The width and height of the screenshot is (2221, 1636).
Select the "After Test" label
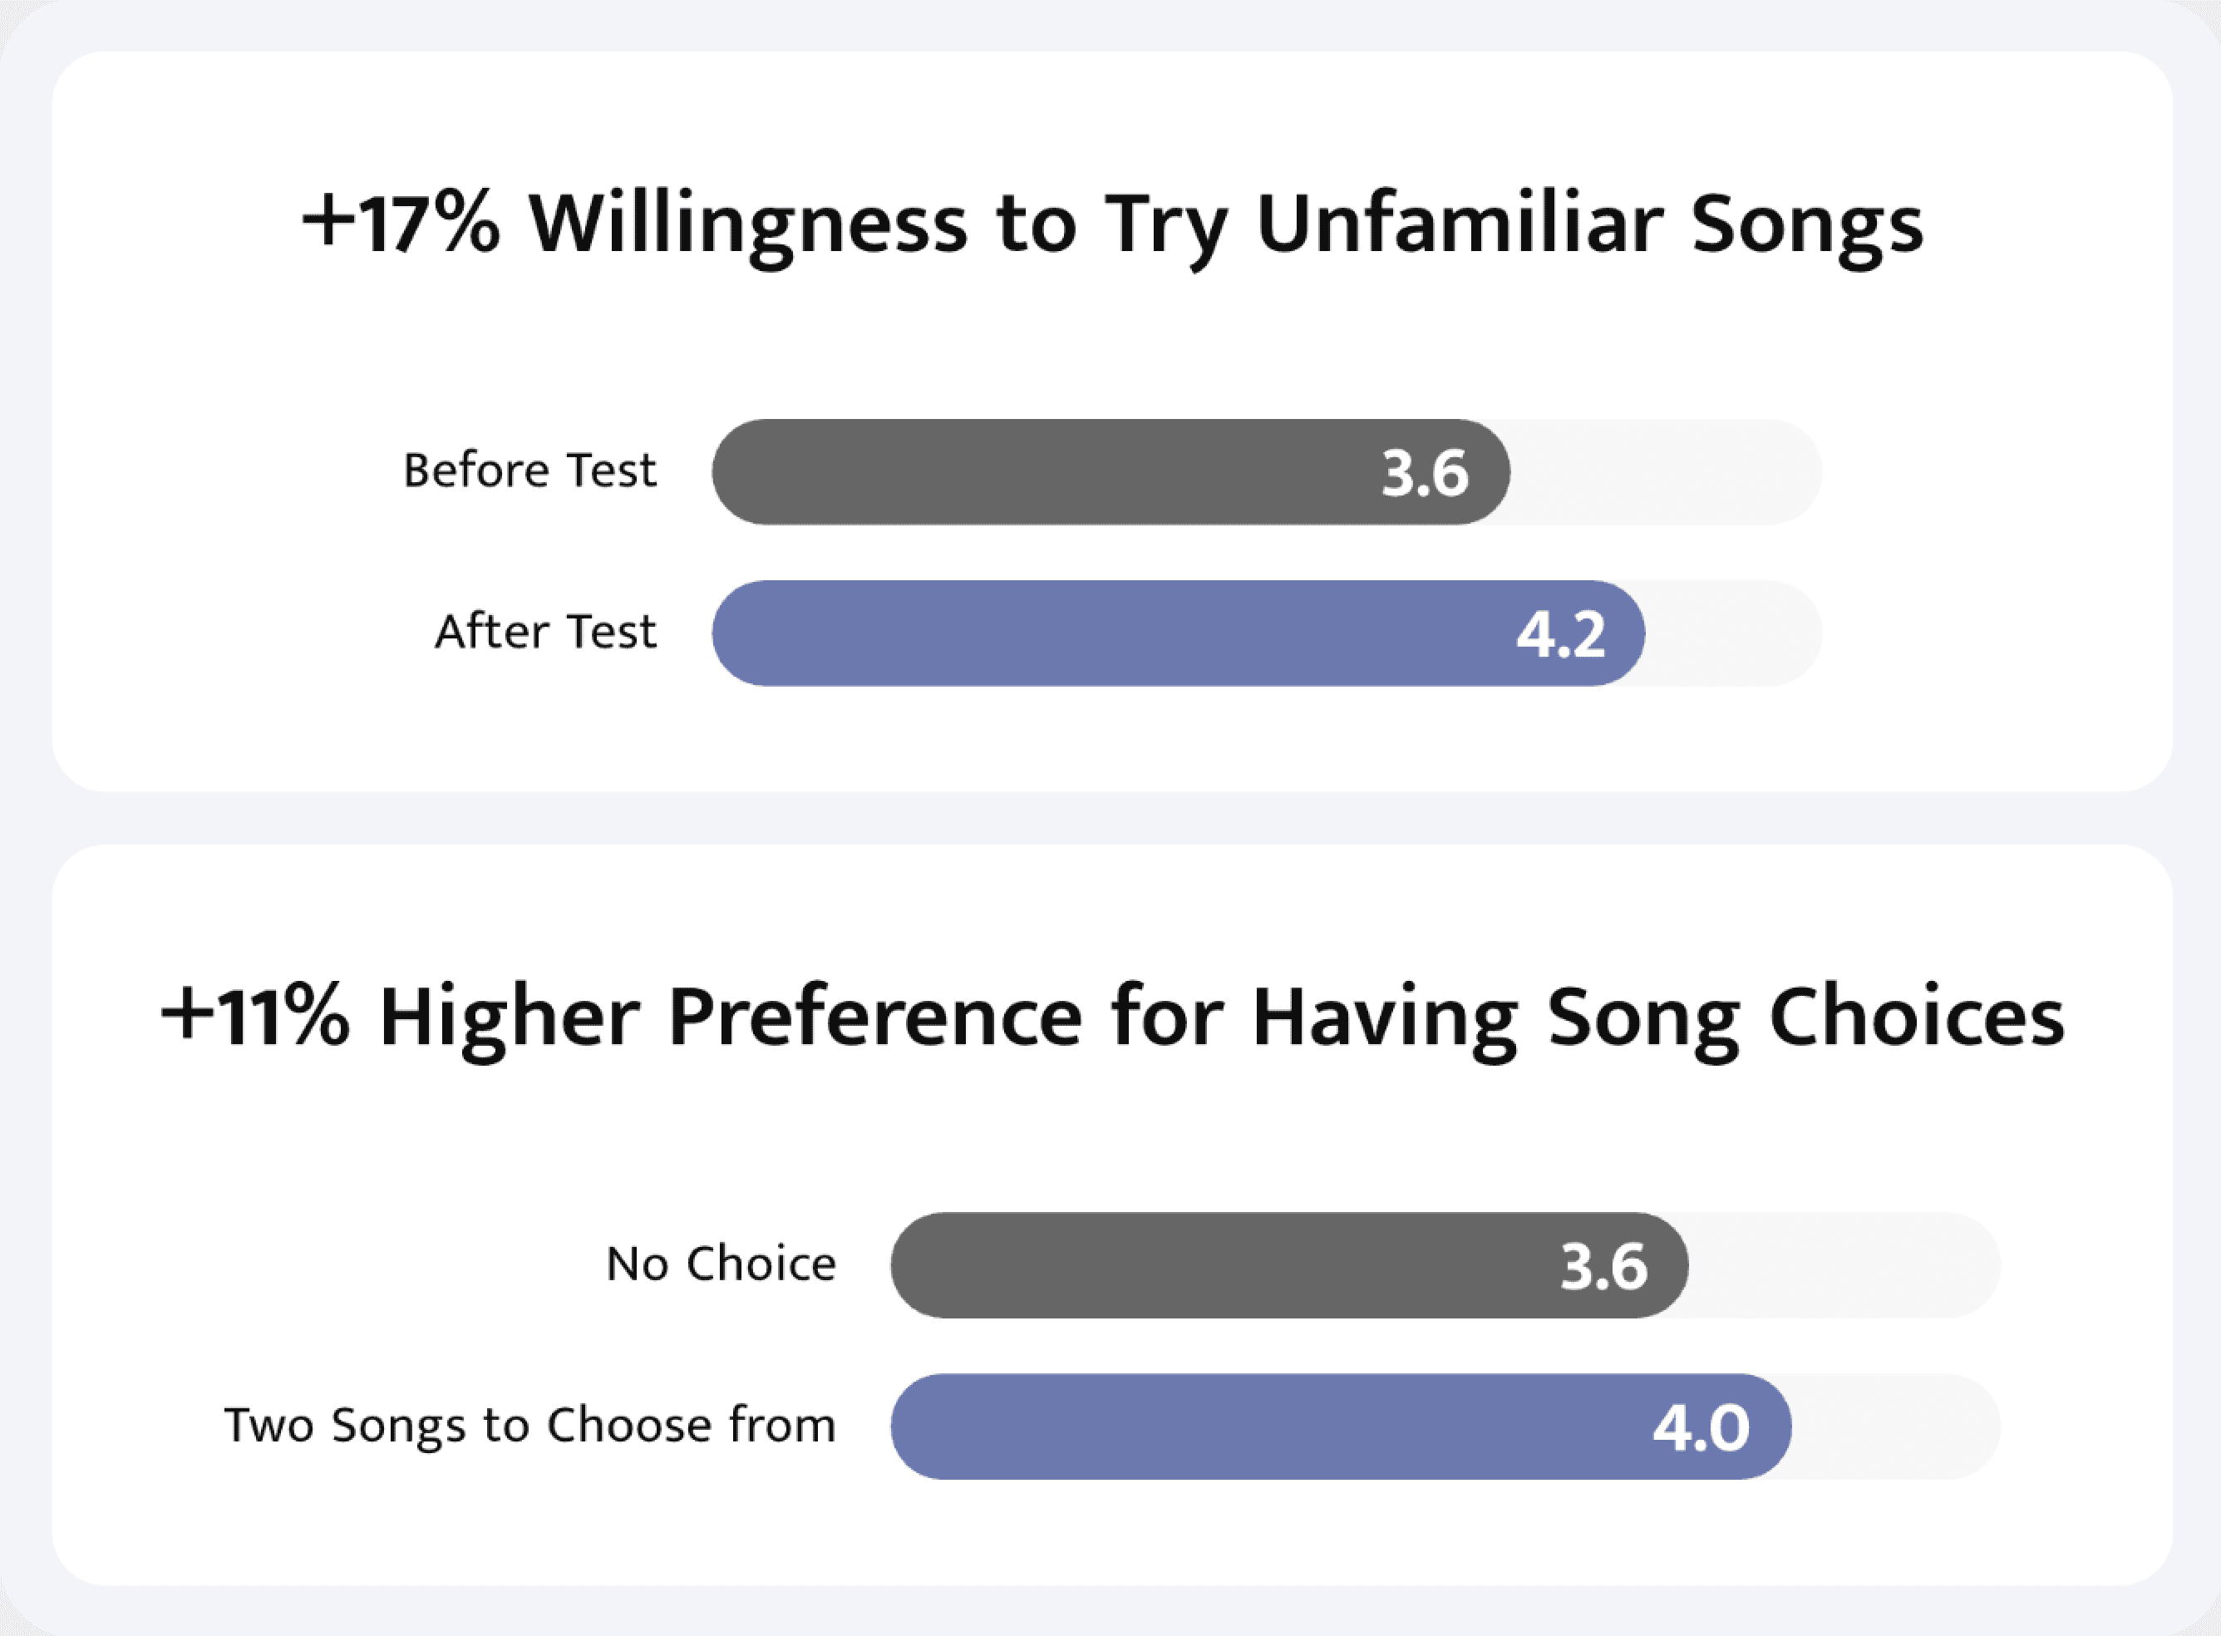click(x=544, y=632)
